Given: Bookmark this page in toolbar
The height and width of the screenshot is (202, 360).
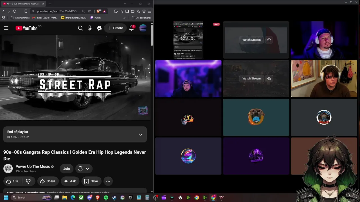Looking at the screenshot, I should (x=26, y=11).
